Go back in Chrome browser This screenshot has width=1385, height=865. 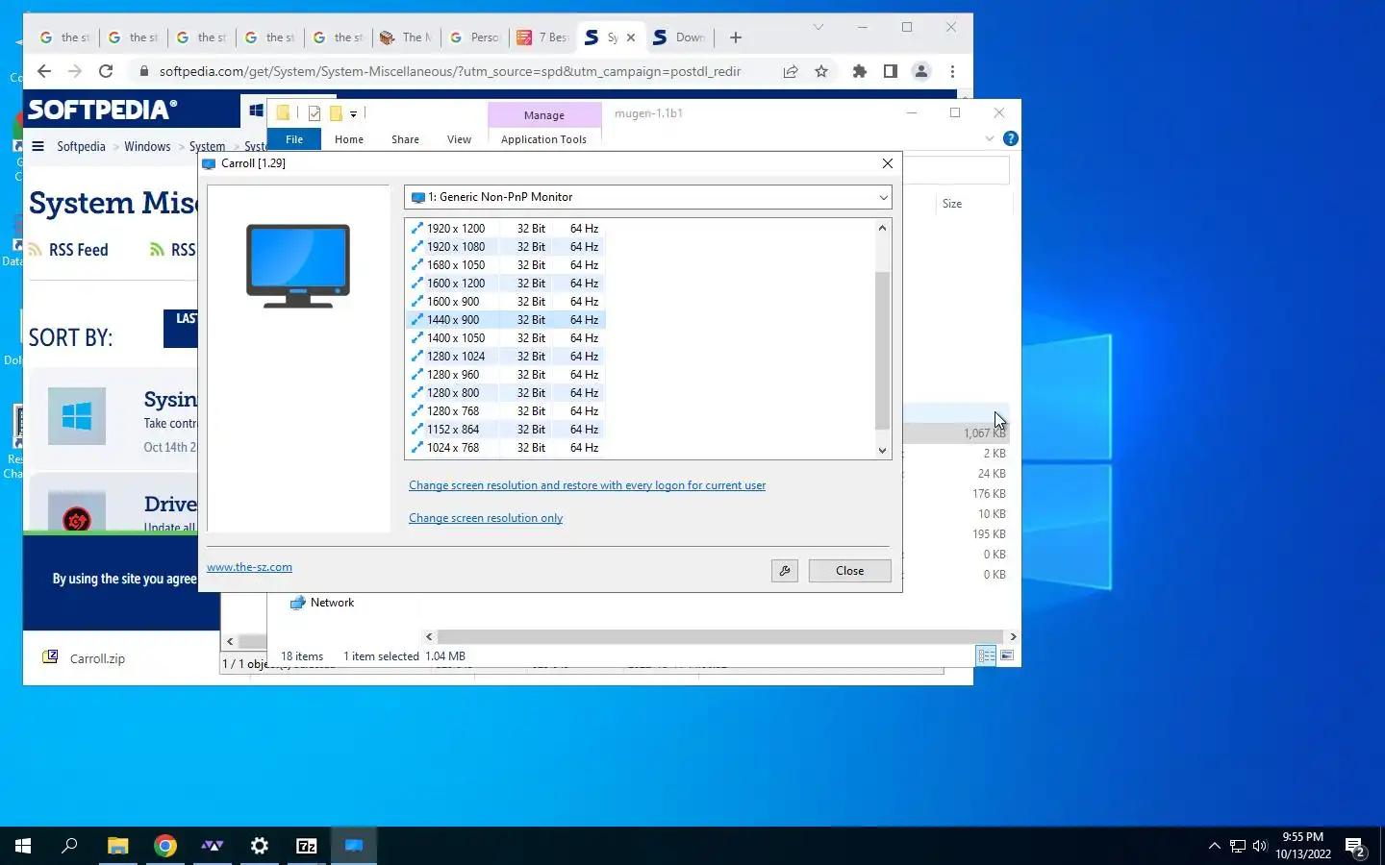pyautogui.click(x=43, y=71)
